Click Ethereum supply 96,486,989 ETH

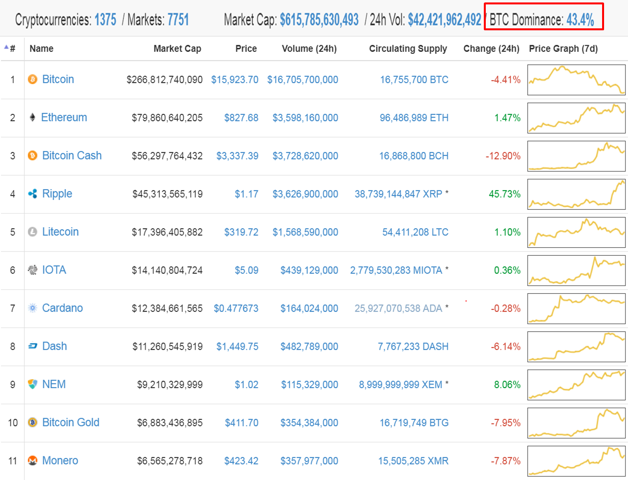coord(414,118)
